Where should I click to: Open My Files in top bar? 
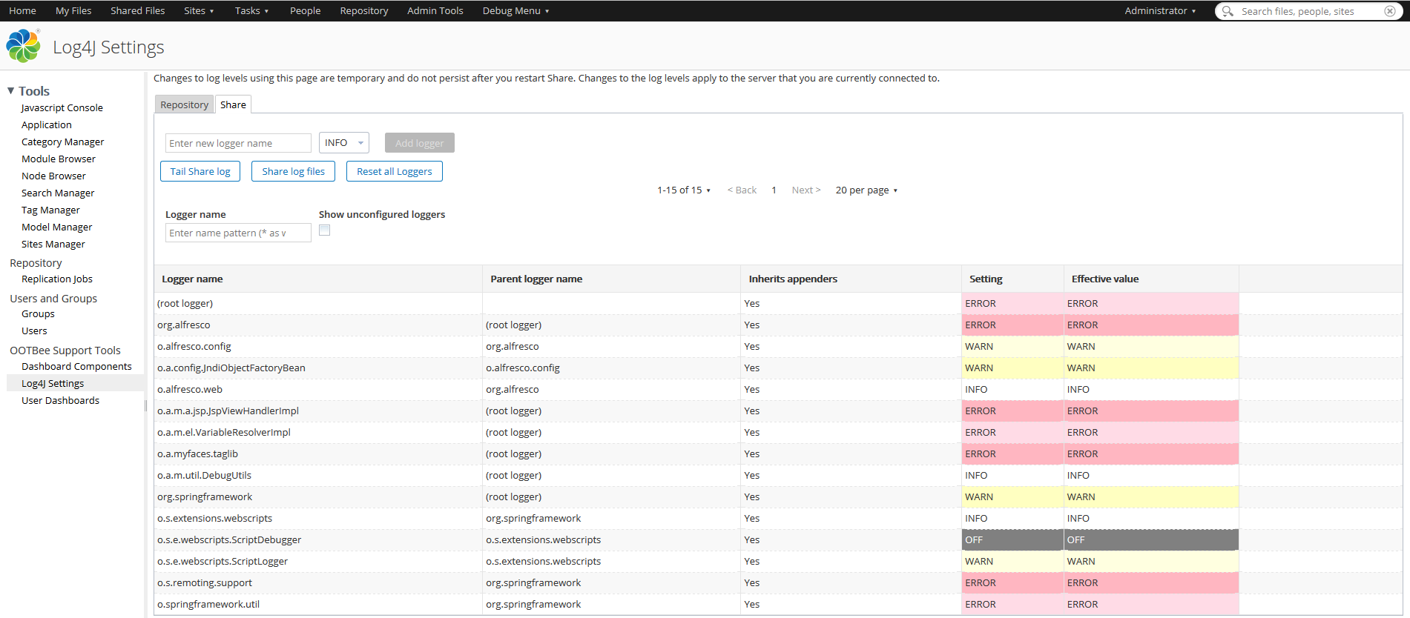tap(73, 11)
